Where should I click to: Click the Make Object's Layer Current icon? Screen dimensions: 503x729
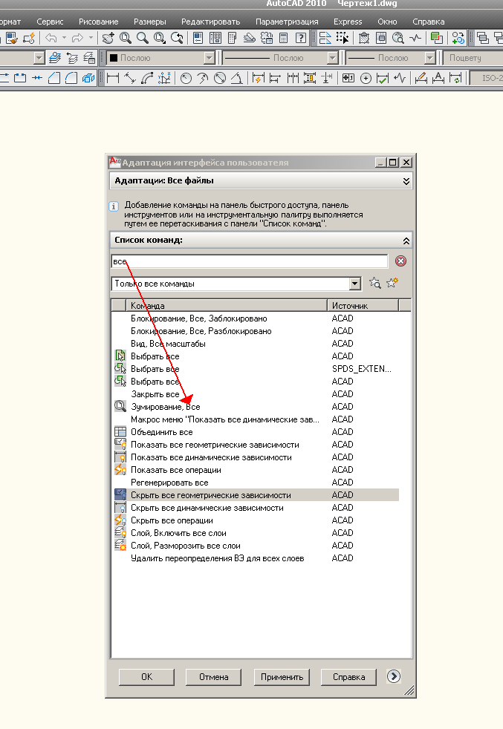[55, 58]
